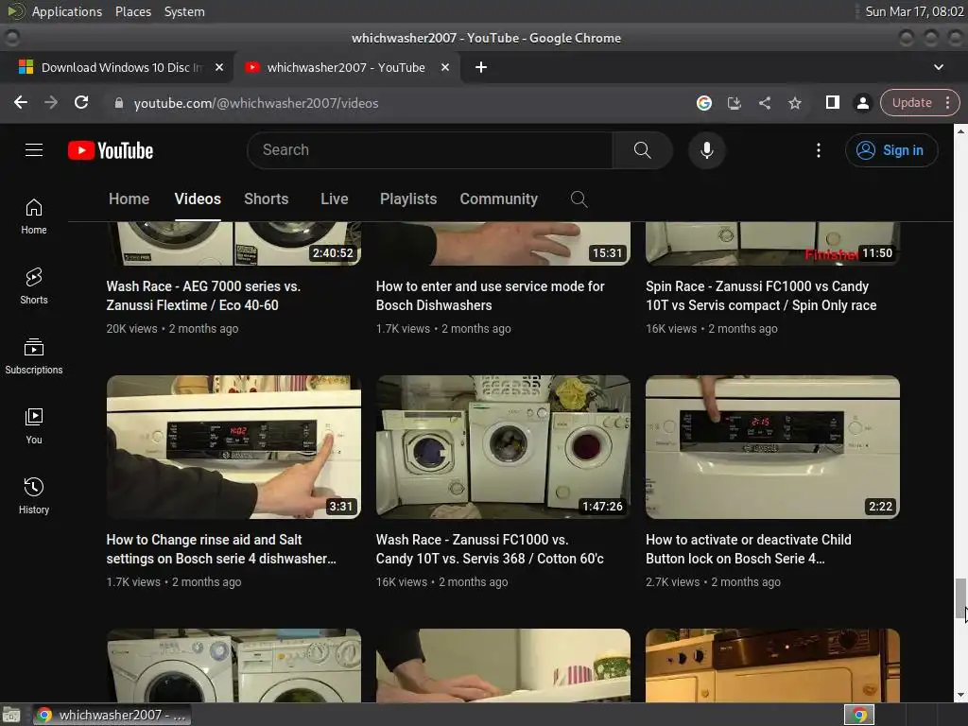
Task: Open the Places menu
Action: [133, 11]
